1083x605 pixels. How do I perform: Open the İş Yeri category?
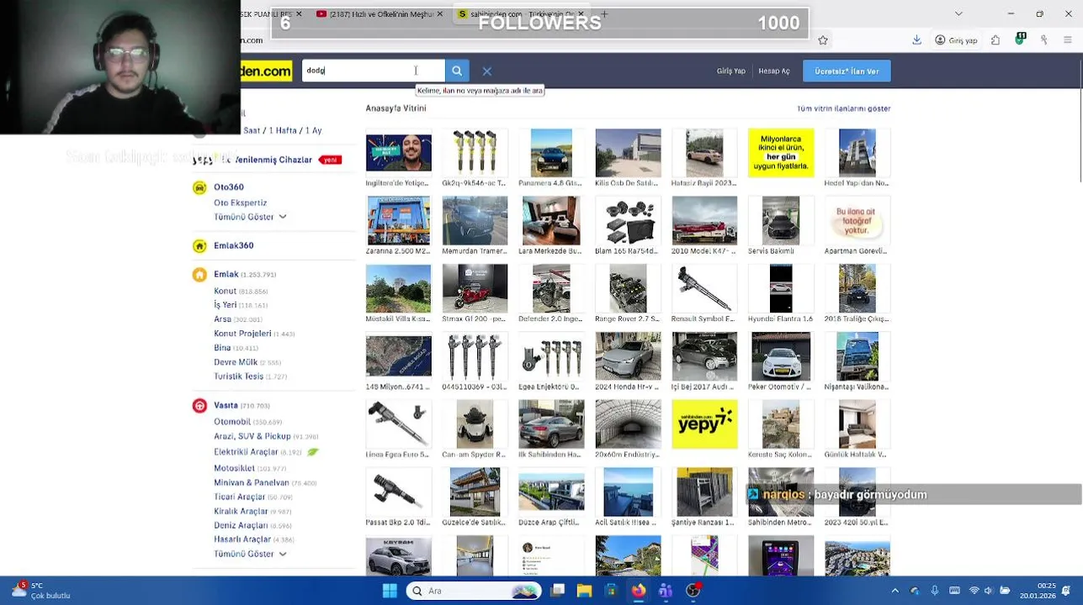click(225, 305)
